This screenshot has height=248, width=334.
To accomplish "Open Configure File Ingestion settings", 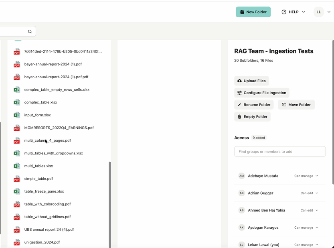I will point(261,93).
